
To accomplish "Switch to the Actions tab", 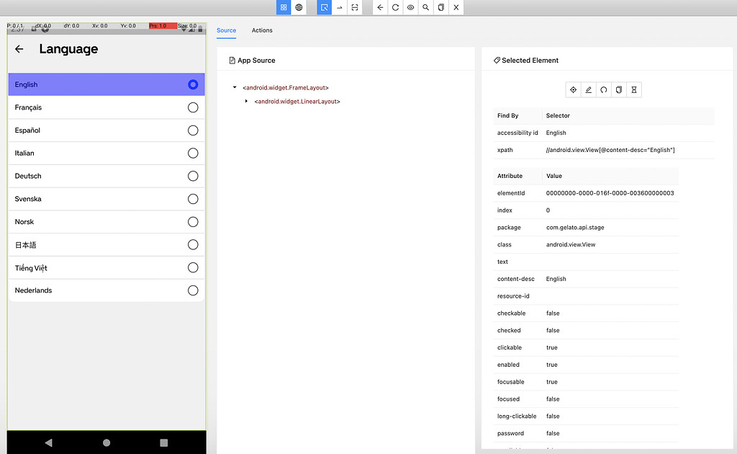I will pyautogui.click(x=262, y=30).
